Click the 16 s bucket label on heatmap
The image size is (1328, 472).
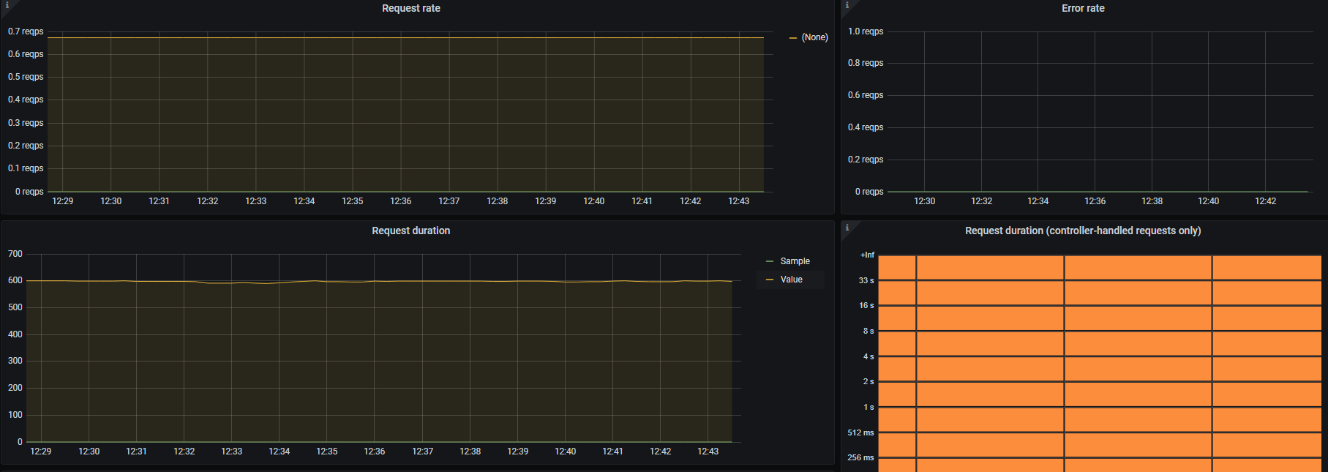pos(866,306)
